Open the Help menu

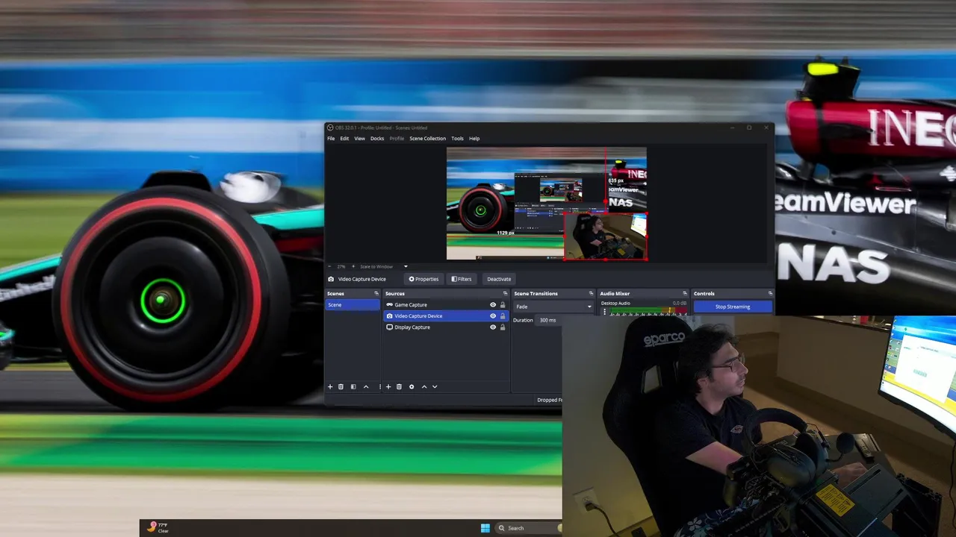(474, 138)
